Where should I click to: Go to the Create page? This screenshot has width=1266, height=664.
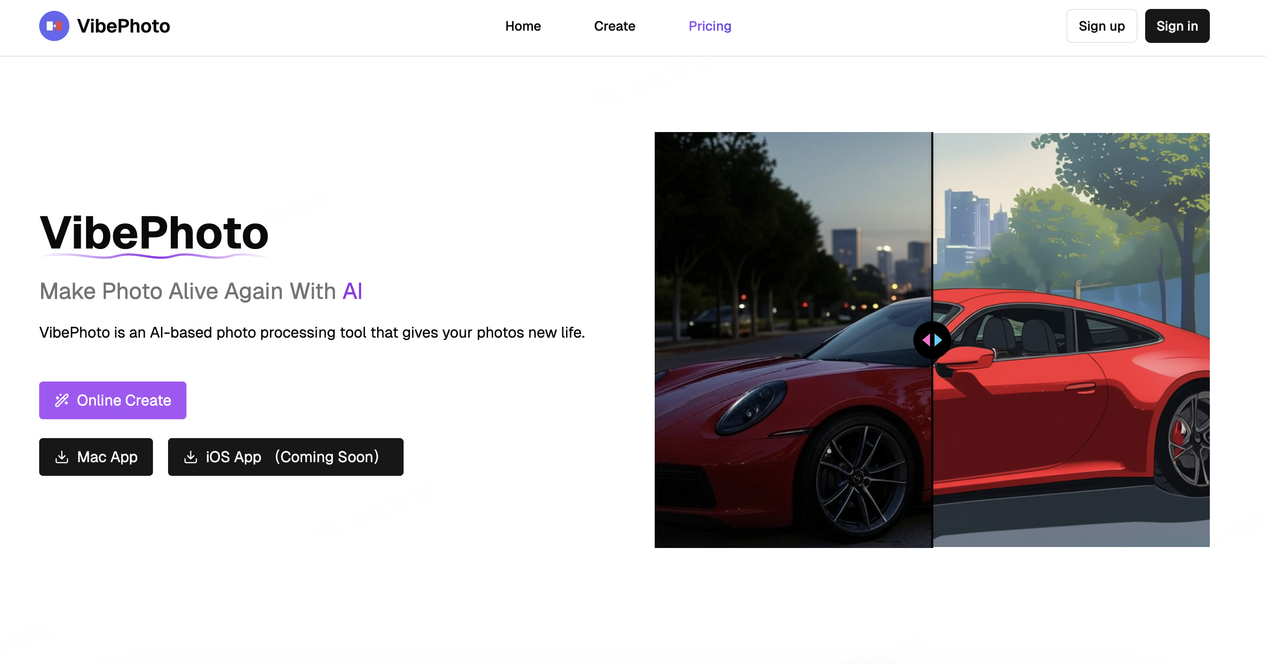(614, 26)
